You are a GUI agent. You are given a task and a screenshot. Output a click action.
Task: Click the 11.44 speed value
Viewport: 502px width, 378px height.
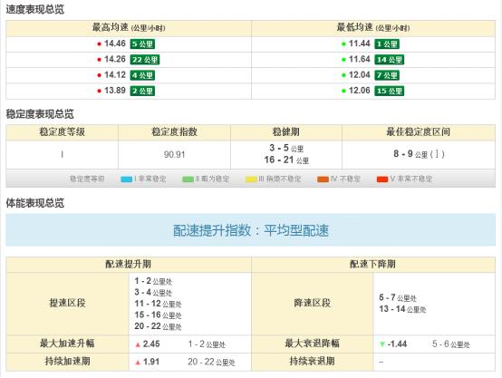[359, 44]
